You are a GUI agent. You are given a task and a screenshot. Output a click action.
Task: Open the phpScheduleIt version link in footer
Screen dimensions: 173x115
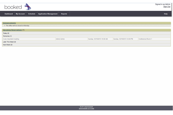[x=86, y=108]
